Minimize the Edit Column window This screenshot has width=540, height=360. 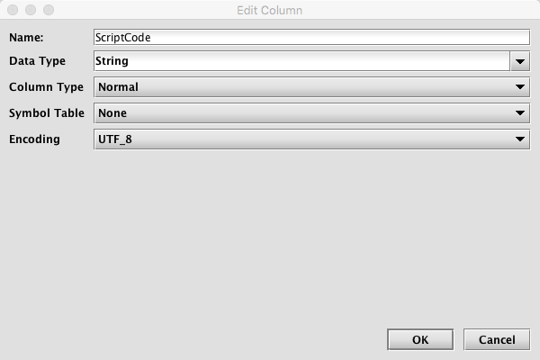pyautogui.click(x=31, y=10)
